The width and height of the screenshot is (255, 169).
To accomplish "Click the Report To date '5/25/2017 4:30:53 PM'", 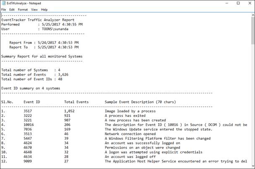I will [x=58, y=47].
